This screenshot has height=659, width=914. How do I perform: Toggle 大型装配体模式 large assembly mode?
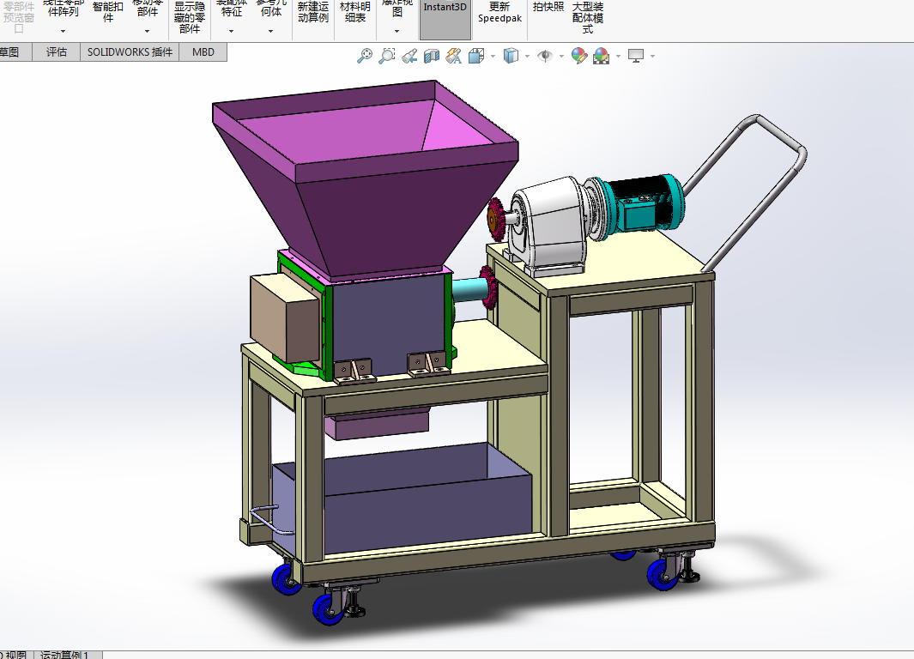tap(588, 17)
